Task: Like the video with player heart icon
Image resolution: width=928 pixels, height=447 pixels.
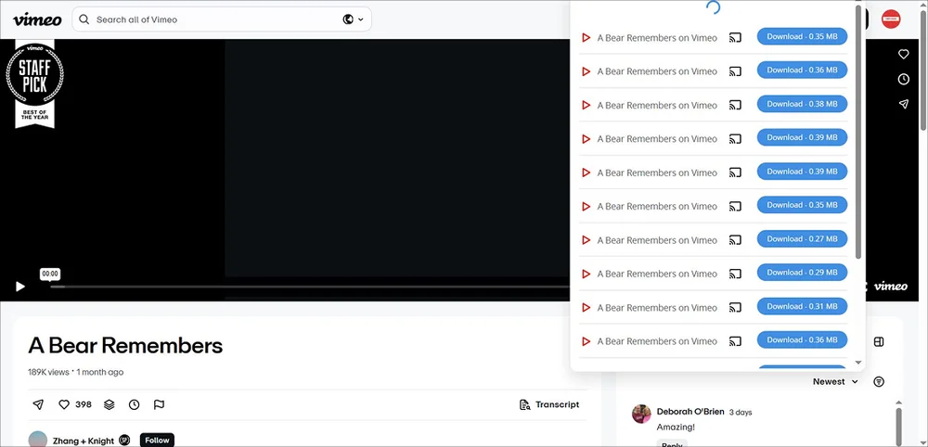Action: pyautogui.click(x=903, y=55)
